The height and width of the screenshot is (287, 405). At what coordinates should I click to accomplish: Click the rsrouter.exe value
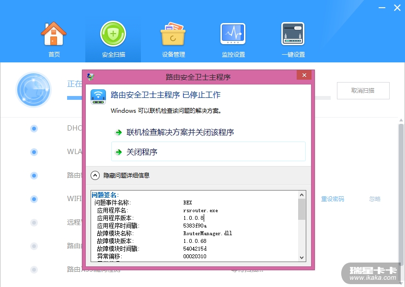pyautogui.click(x=200, y=211)
